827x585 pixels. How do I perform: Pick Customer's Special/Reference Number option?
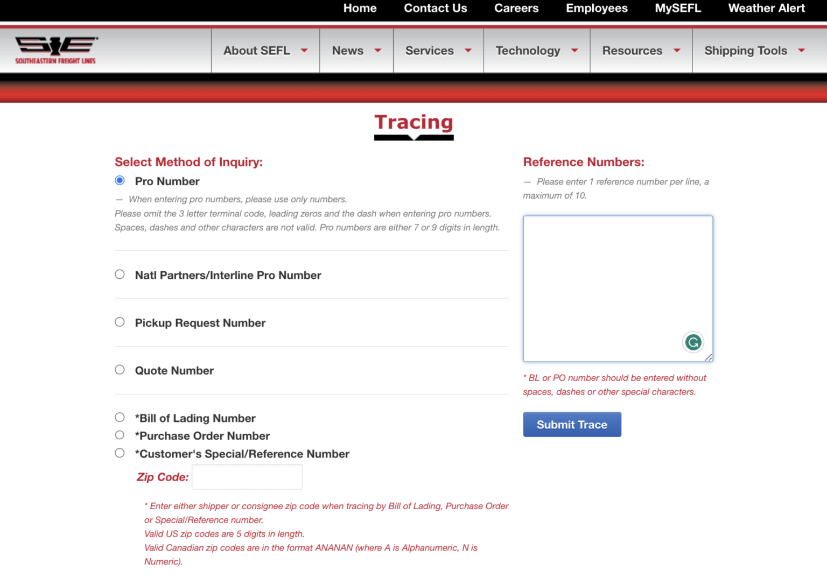pos(120,453)
